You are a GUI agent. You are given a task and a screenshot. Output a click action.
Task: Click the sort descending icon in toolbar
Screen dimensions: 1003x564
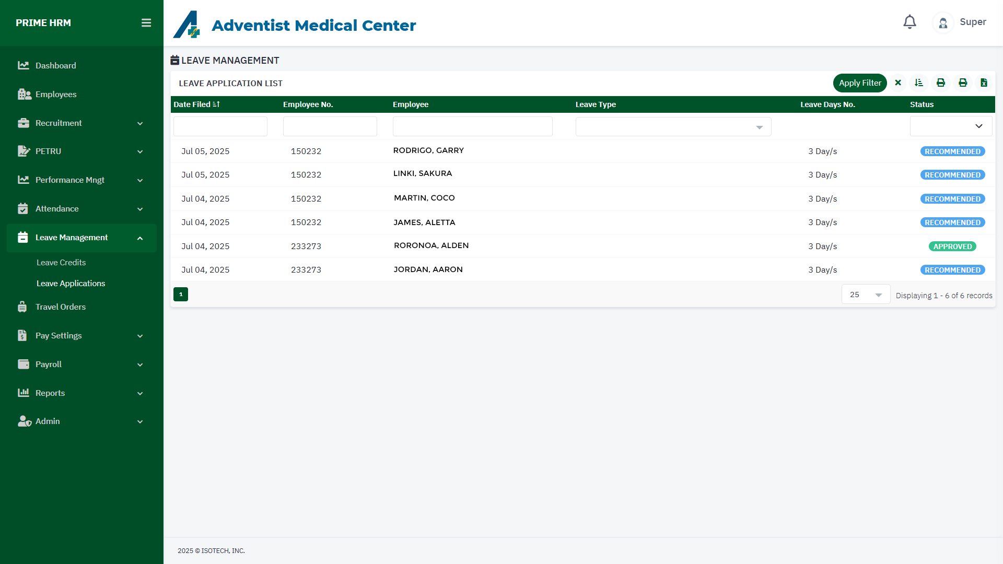pos(919,83)
